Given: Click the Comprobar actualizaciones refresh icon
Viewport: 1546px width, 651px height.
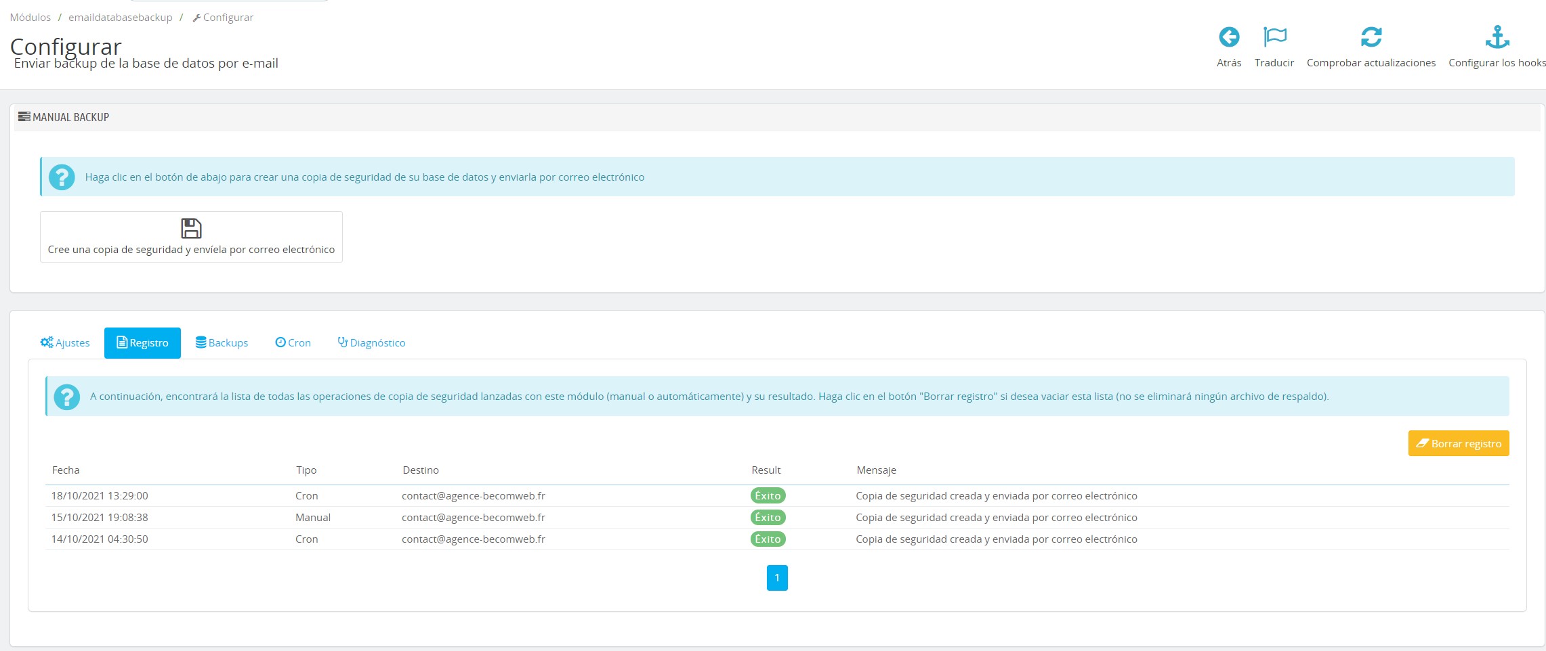Looking at the screenshot, I should tap(1371, 37).
